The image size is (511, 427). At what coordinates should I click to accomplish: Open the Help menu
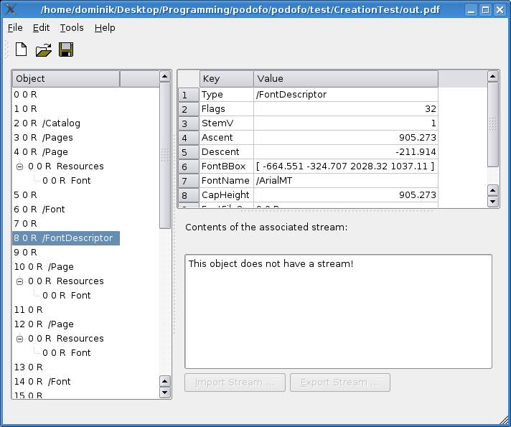pyautogui.click(x=105, y=27)
